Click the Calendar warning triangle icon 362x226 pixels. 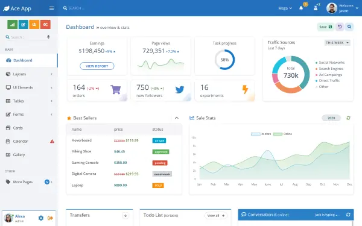click(x=52, y=141)
